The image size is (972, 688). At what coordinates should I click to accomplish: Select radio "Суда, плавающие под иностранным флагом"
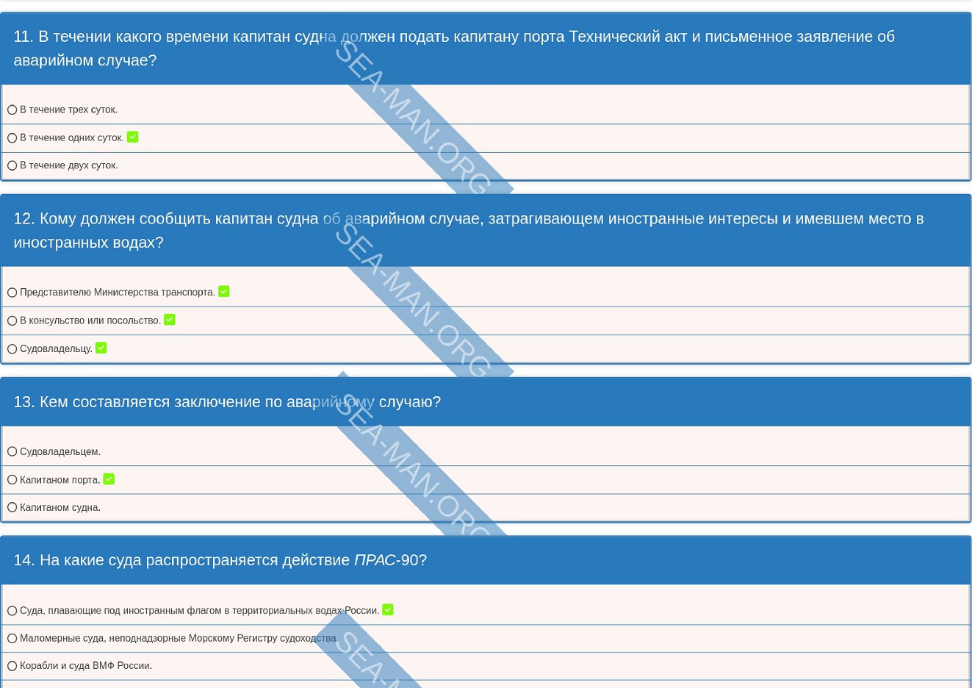[12, 611]
